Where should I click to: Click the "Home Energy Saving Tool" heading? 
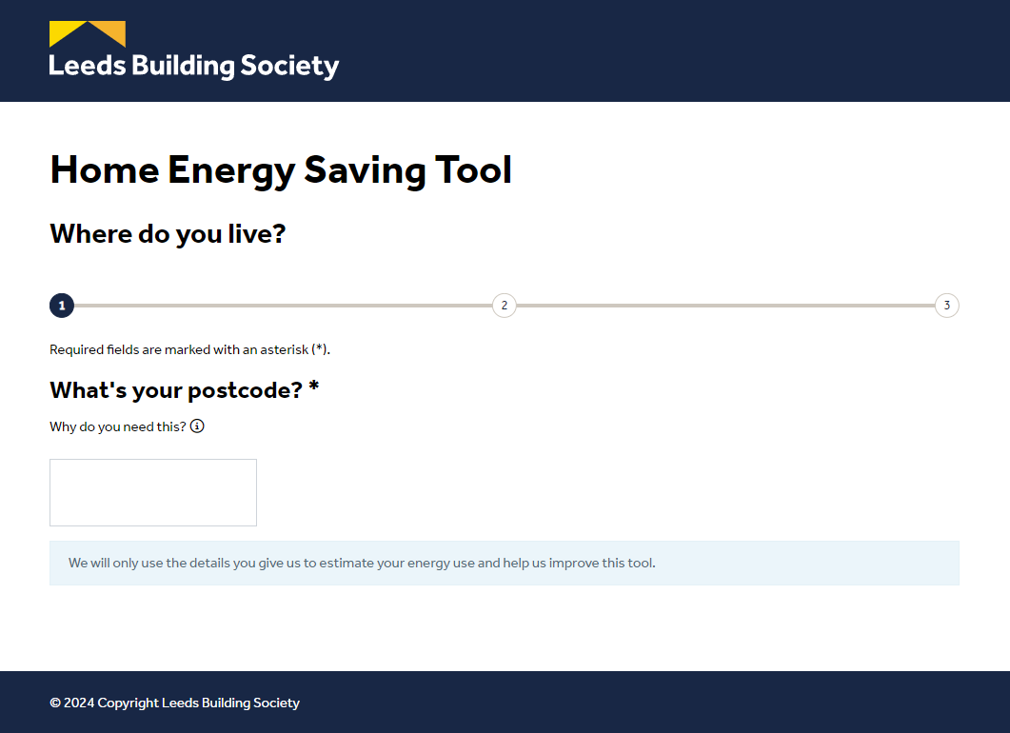click(x=281, y=170)
